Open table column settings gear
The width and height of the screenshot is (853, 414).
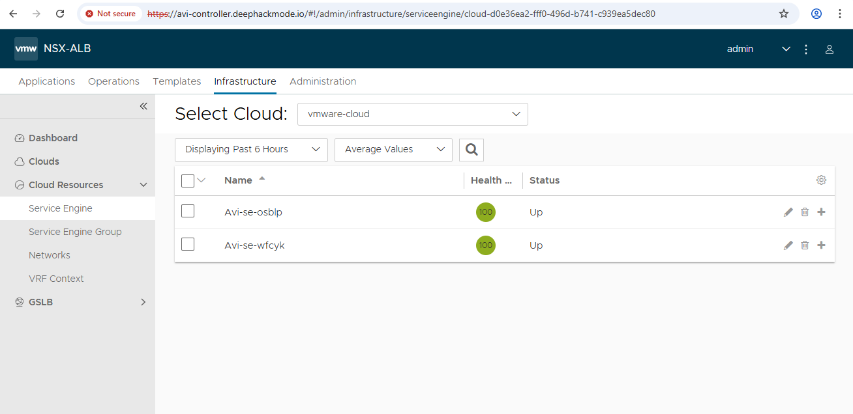coord(821,180)
